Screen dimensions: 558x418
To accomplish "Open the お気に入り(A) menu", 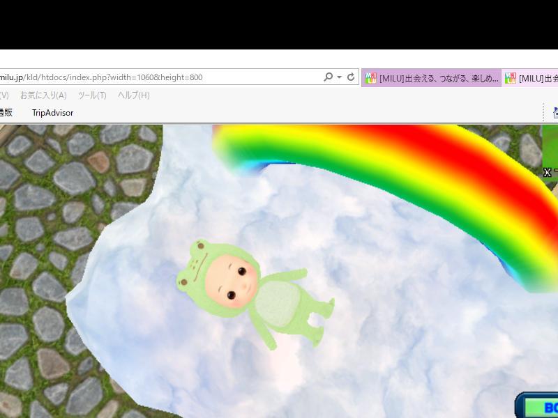I will coord(43,95).
